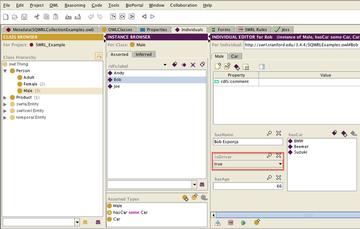The width and height of the screenshot is (360, 229).
Task: Click the Paste clipboard icon in toolbar
Action: [55, 17]
